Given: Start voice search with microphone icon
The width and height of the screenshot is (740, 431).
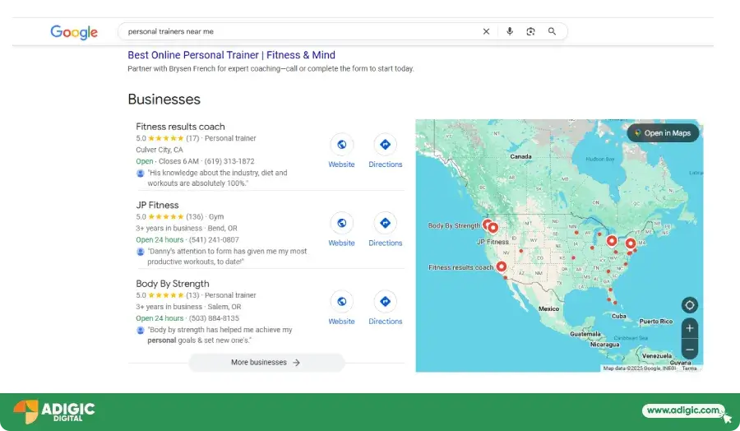Looking at the screenshot, I should (x=510, y=31).
